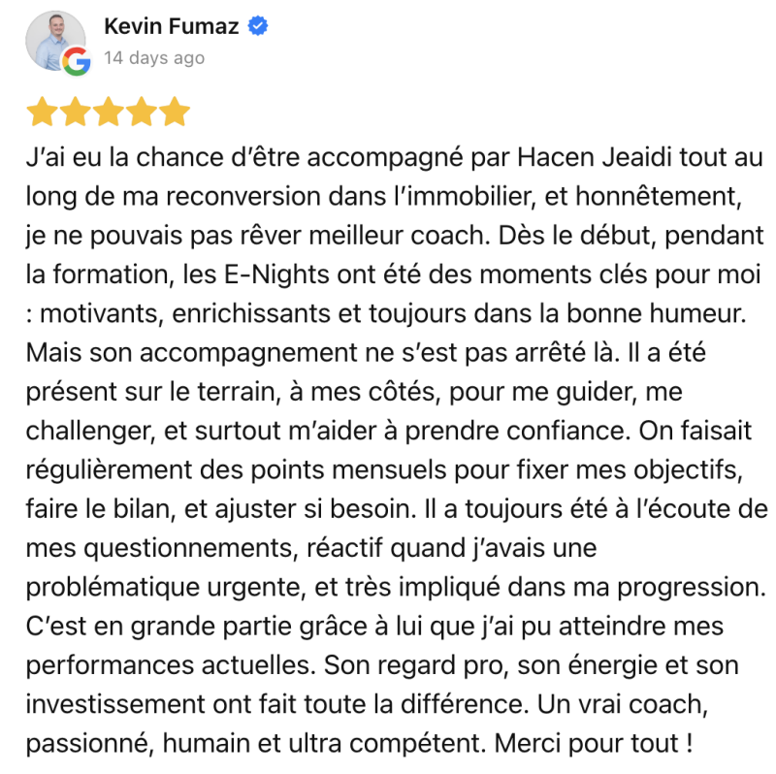Click the fifth rating star
Screen dimensions: 776x774
(175, 113)
